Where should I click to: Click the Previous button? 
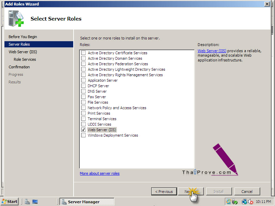coord(164,192)
